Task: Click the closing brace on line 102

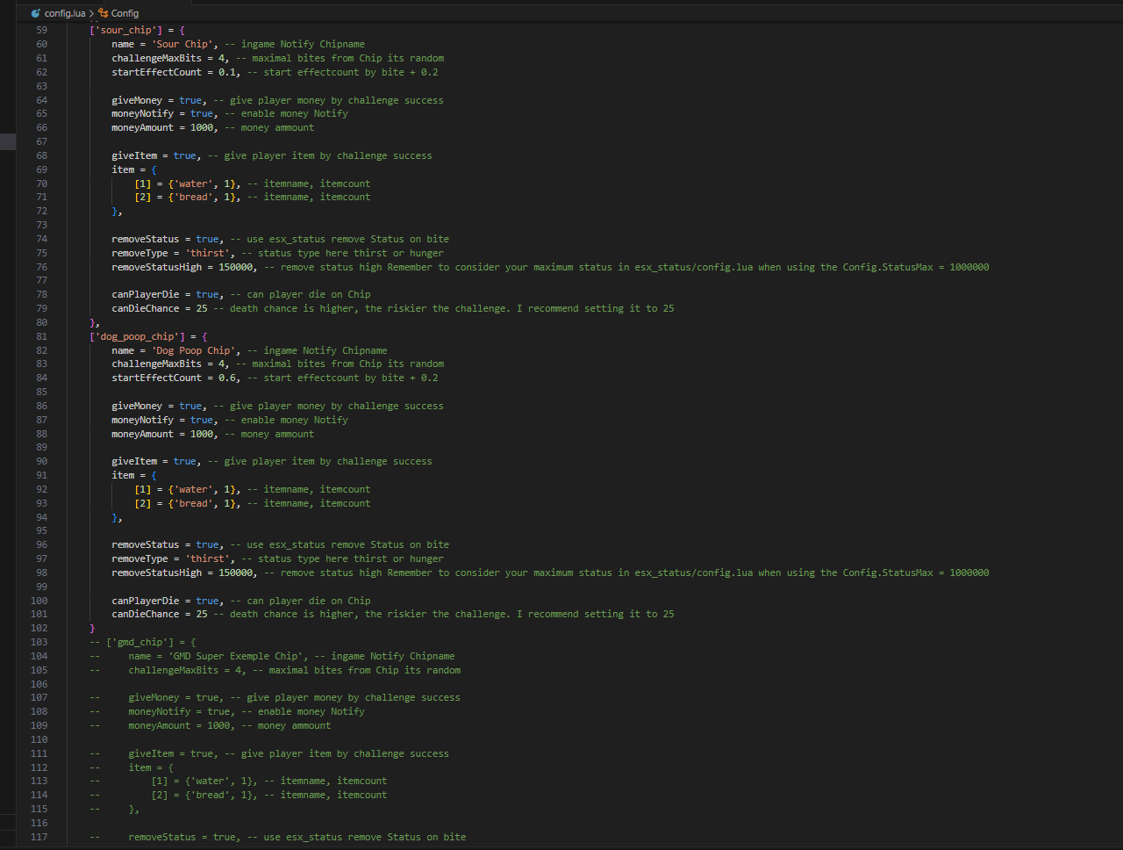Action: click(92, 628)
